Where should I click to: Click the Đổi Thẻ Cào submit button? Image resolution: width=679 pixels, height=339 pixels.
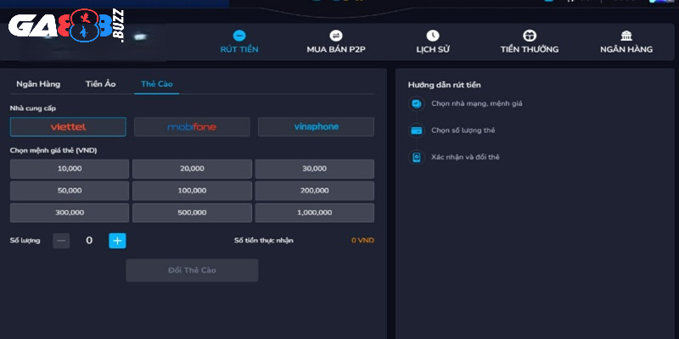pos(192,270)
